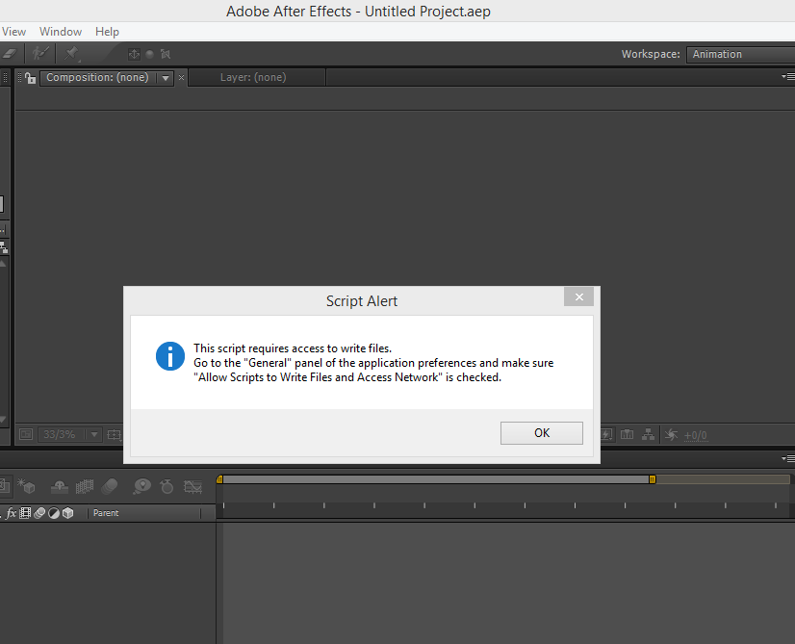Click the Frame Blending switch column header

pos(25,513)
